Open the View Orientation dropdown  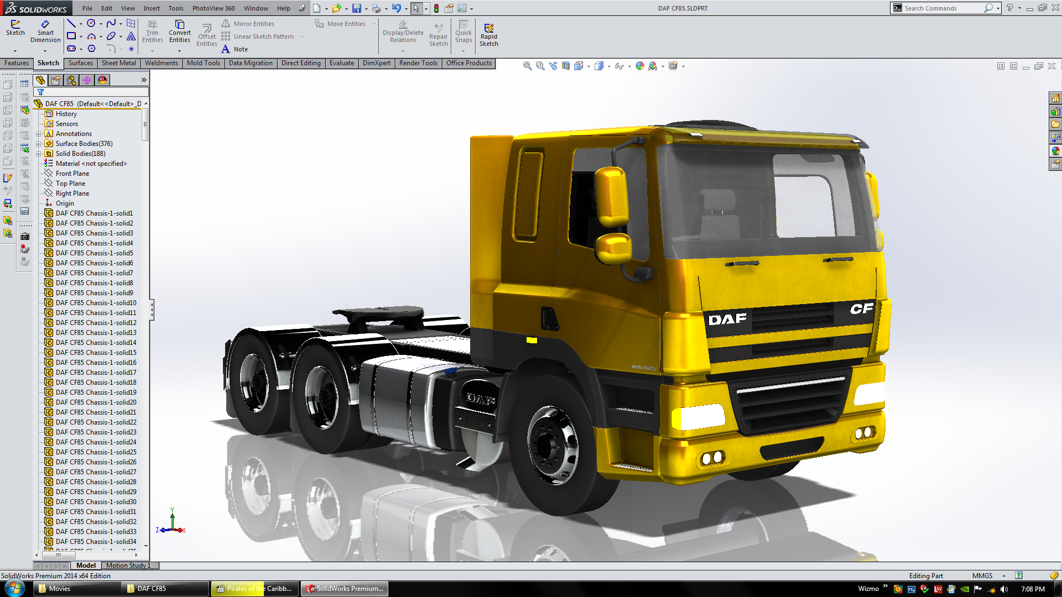589,66
